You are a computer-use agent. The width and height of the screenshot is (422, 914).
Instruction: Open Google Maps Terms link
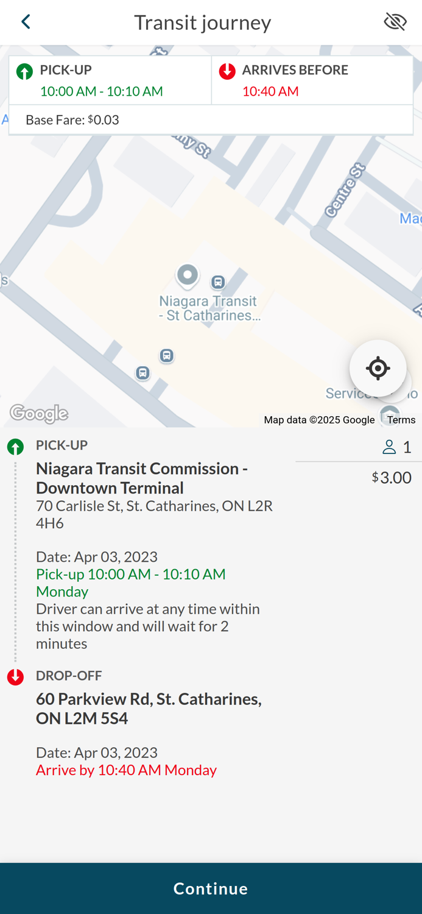point(401,419)
